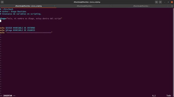This screenshot has width=174, height=97.
Task: Open the tab list dropdown arrow
Action: click(172, 6)
